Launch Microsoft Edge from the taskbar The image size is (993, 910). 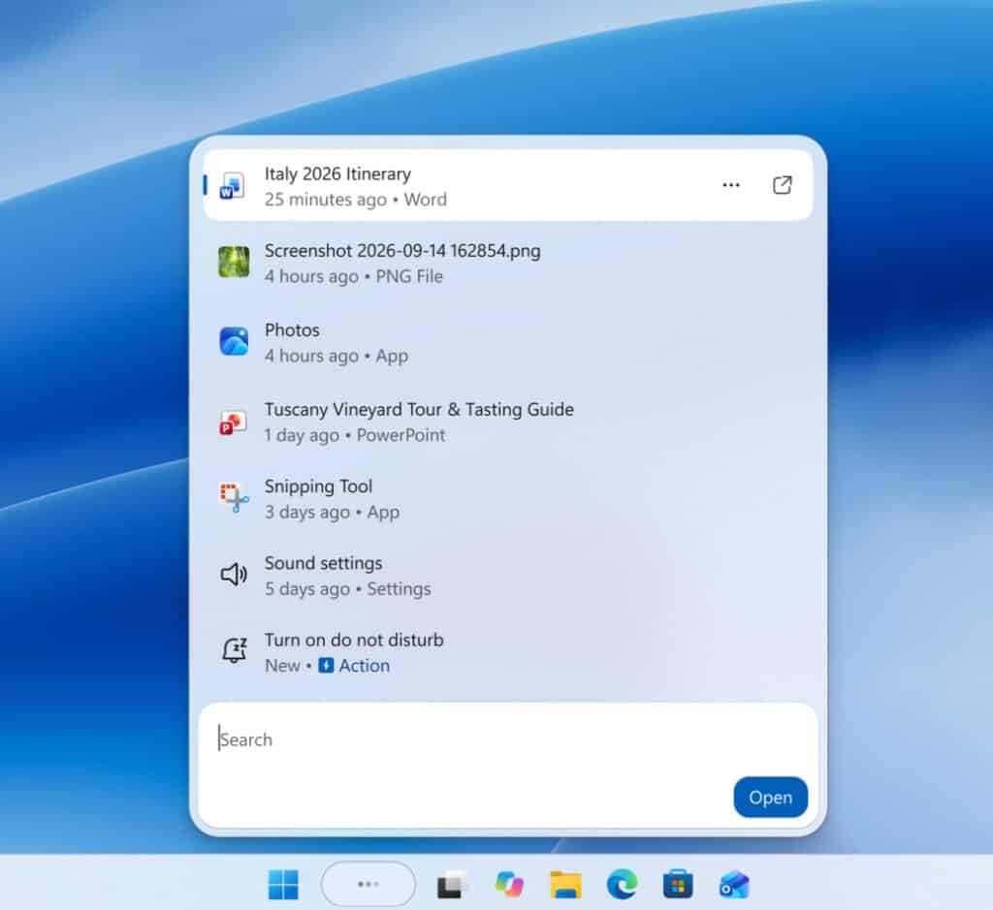coord(622,884)
